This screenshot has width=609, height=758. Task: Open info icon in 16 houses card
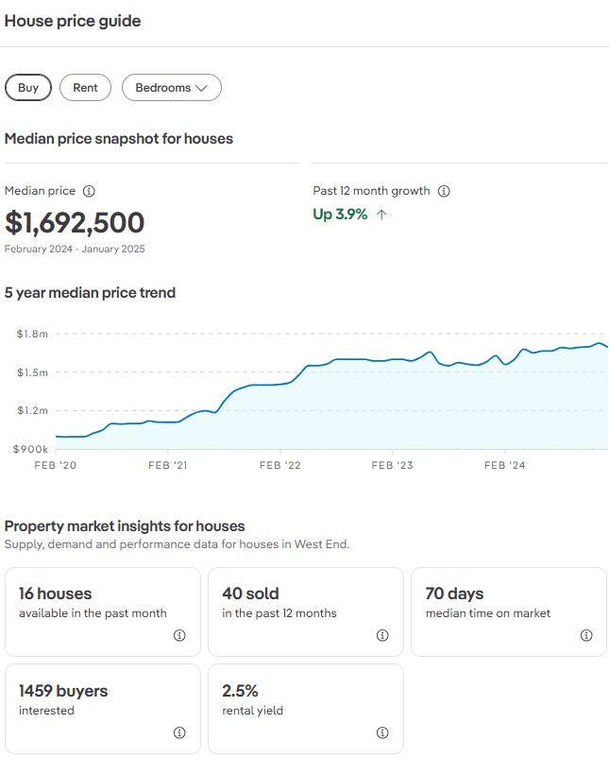tap(179, 636)
